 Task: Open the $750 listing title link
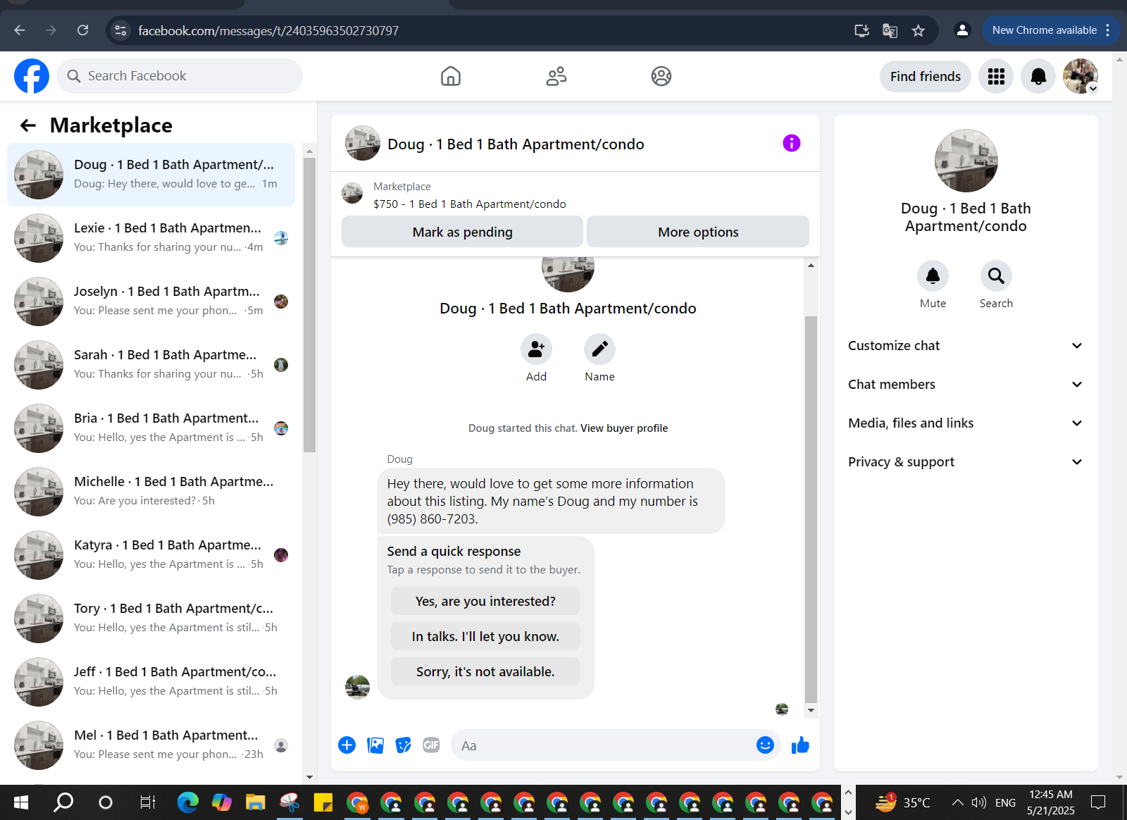[470, 204]
